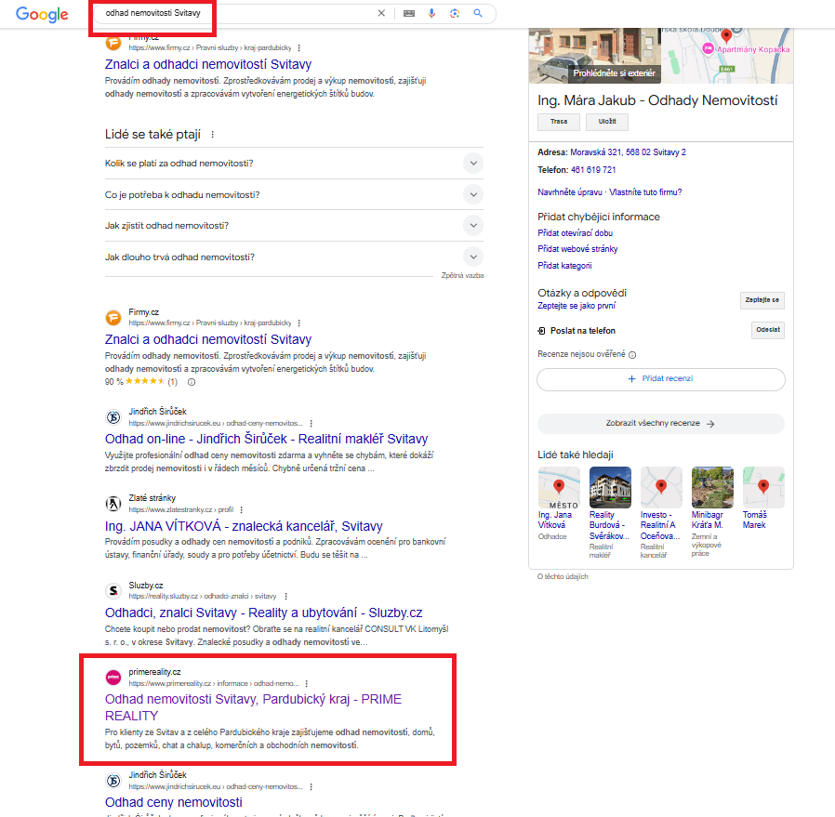Open 'Investo - Realitní A Oceňova...' related card
Screen dimensions: 835x817
pos(661,512)
